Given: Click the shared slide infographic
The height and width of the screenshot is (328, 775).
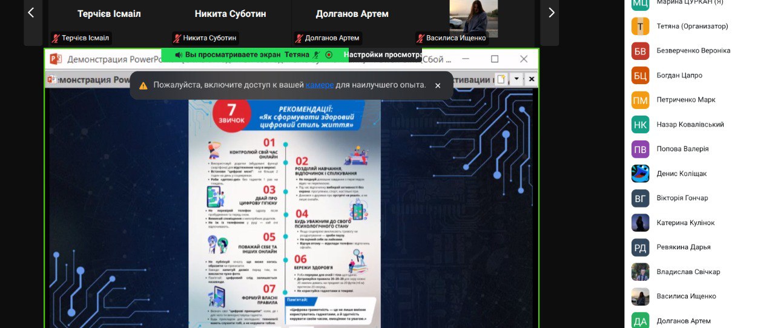Looking at the screenshot, I should (285, 212).
